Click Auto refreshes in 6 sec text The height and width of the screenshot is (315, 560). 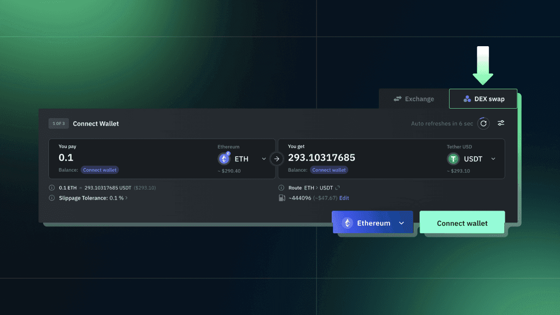[442, 123]
